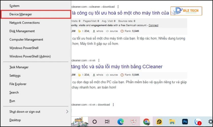Click the Semrush Connect link
The image size is (213, 127).
153,25
